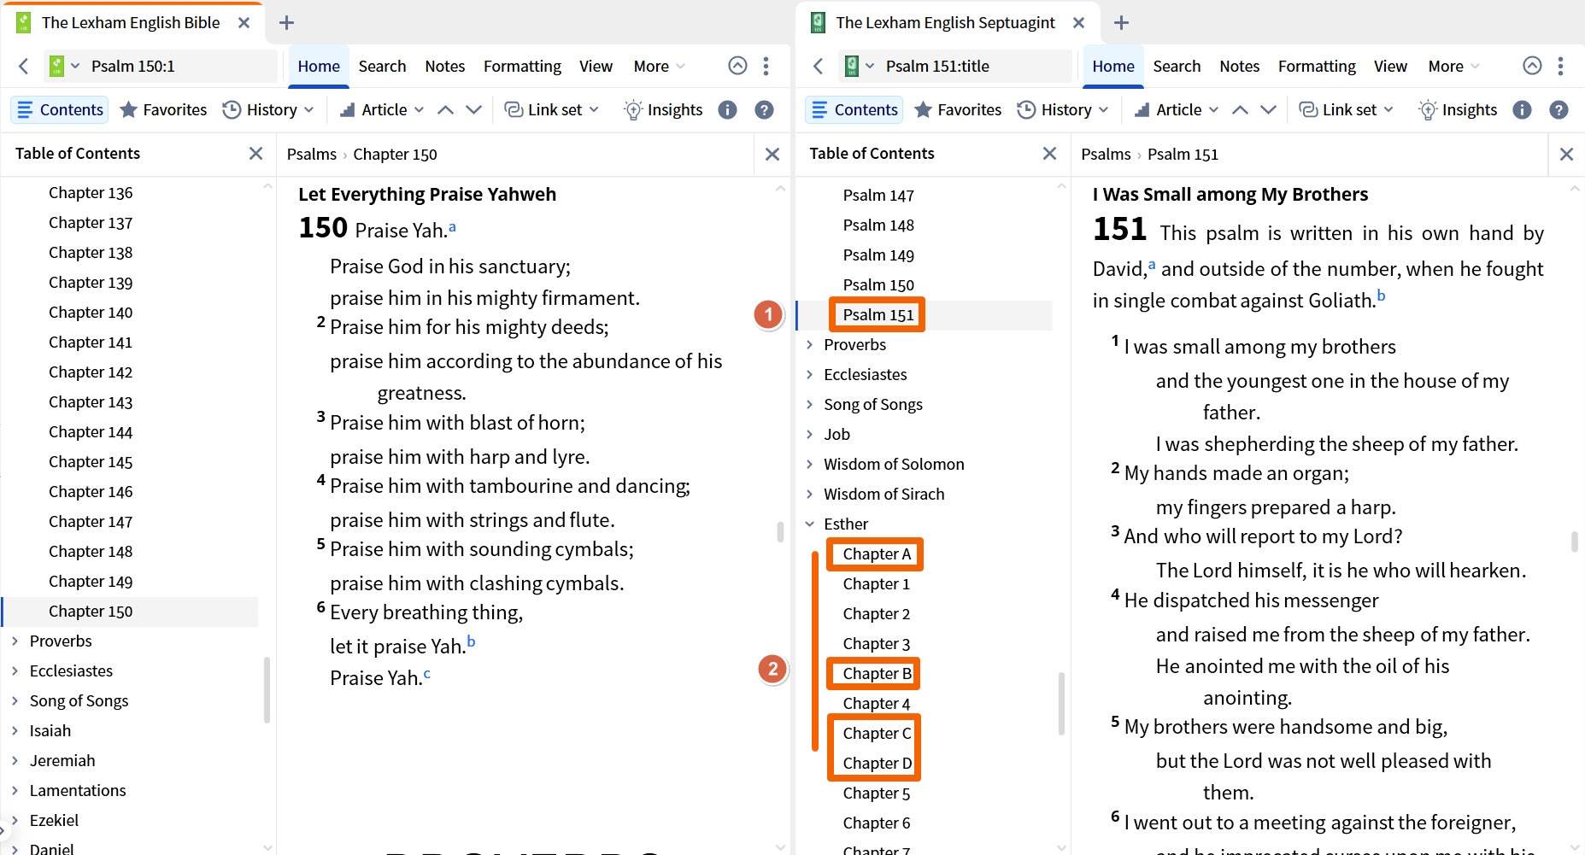This screenshot has height=855, width=1585.
Task: Show resource information in the Septuagint panel
Action: pyautogui.click(x=1522, y=109)
